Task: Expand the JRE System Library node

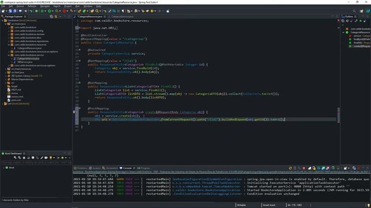Action: pos(6,76)
